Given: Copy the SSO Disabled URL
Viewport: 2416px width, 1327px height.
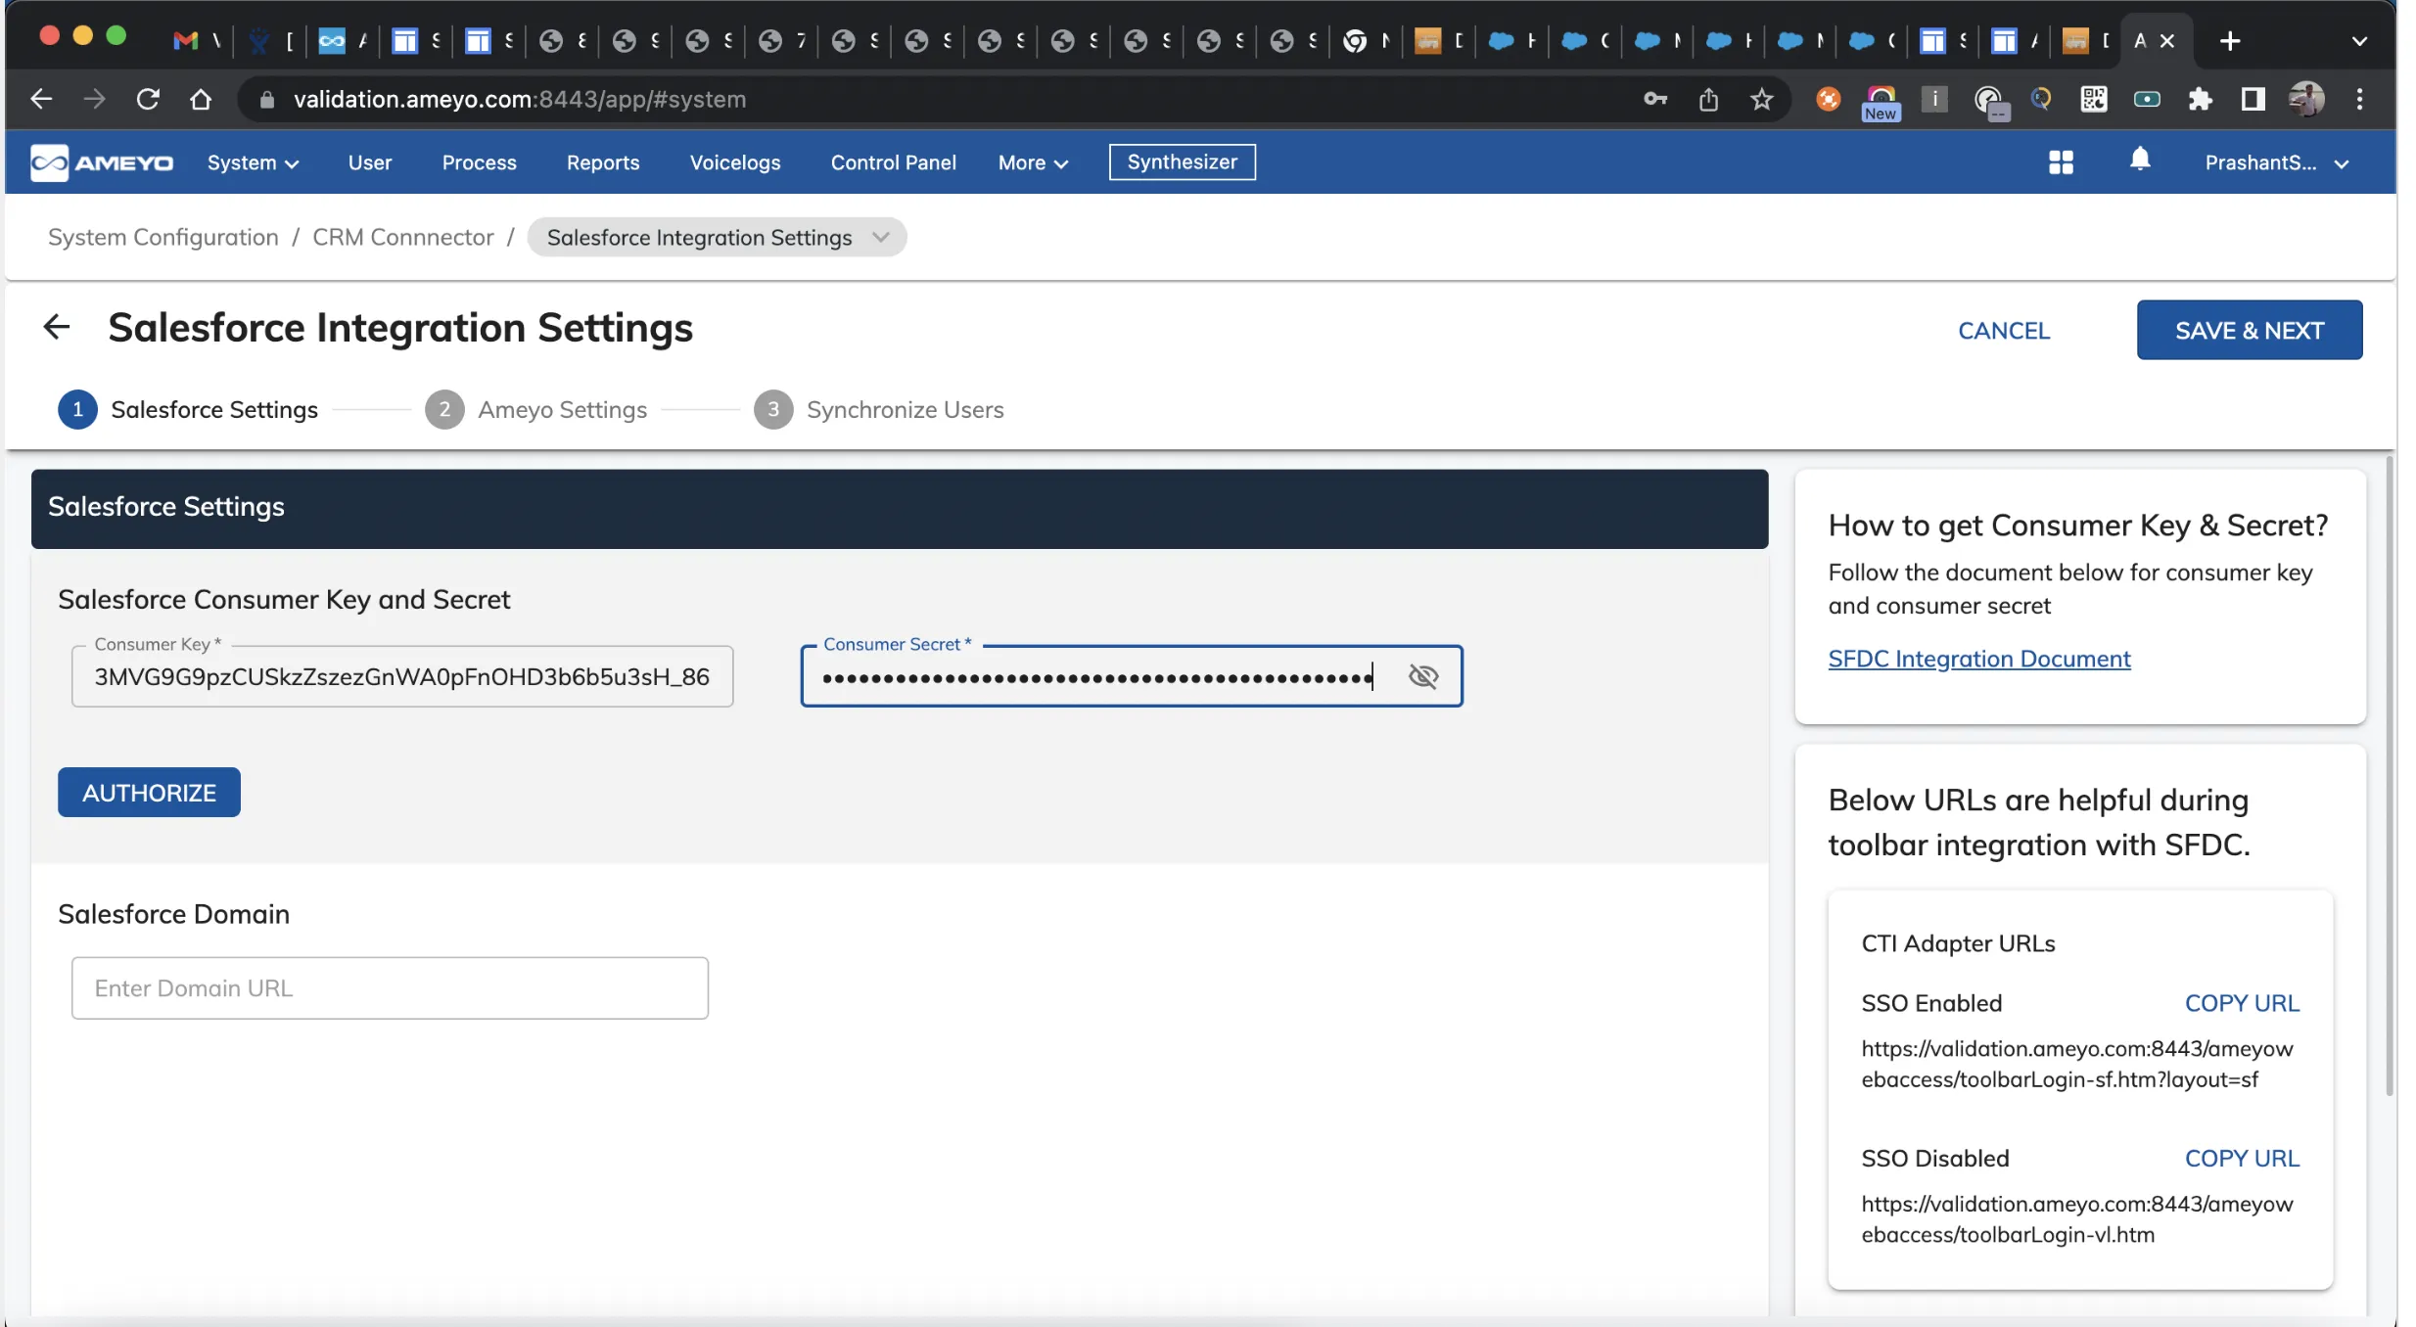Looking at the screenshot, I should click(x=2242, y=1158).
